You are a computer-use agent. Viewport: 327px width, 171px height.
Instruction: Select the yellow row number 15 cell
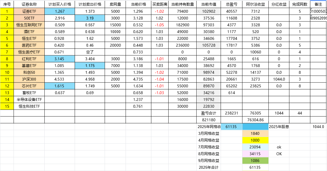coord(7,106)
